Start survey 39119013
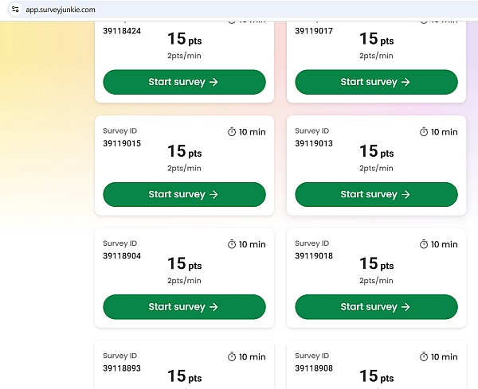The height and width of the screenshot is (389, 478). [x=377, y=194]
